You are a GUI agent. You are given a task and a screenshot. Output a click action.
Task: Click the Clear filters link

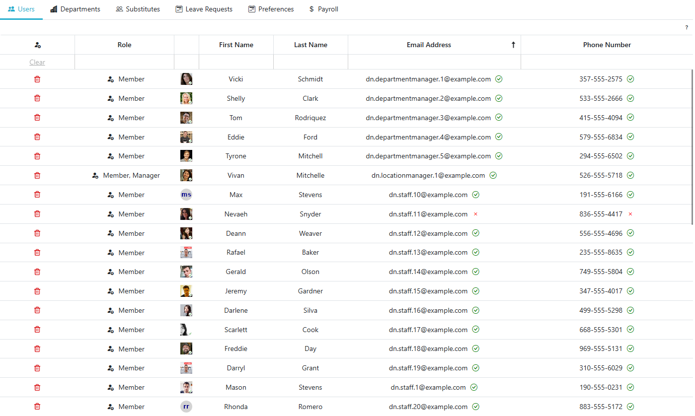(x=37, y=62)
